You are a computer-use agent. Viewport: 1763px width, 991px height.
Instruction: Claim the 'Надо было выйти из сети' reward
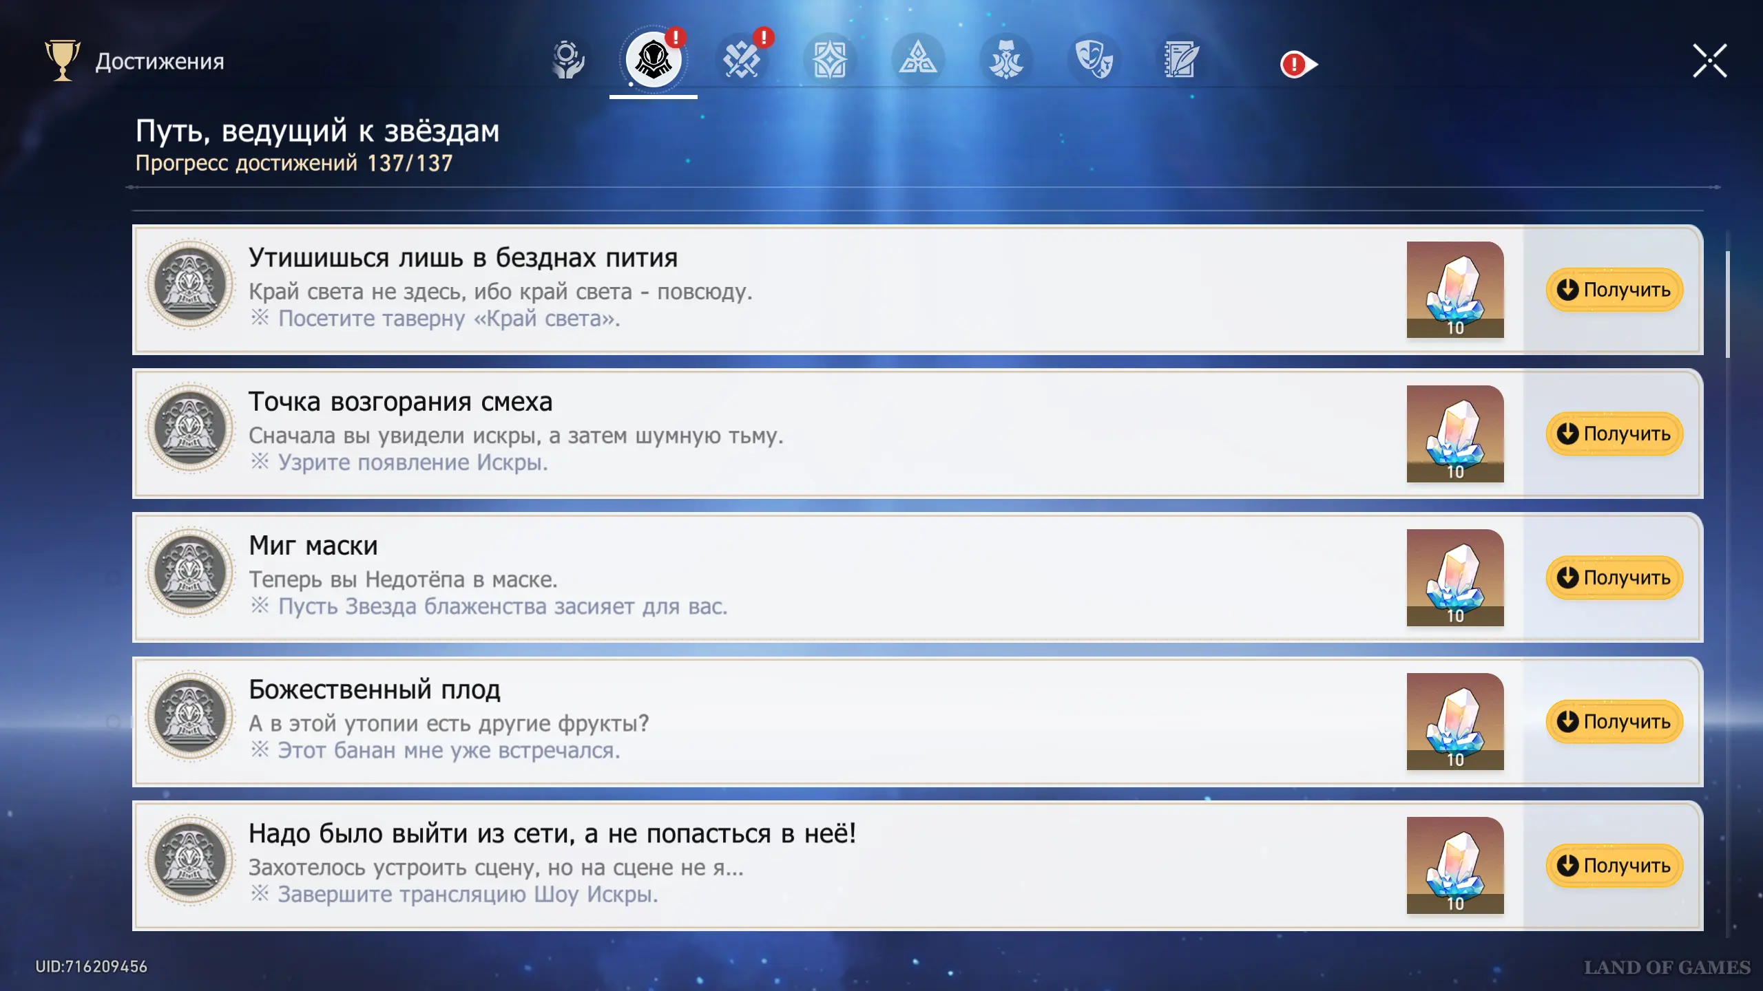(1614, 865)
